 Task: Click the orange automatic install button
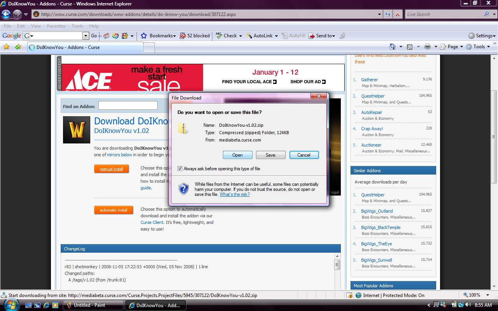pyautogui.click(x=113, y=210)
